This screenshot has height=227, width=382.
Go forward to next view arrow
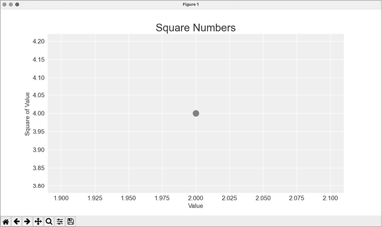[27, 222]
